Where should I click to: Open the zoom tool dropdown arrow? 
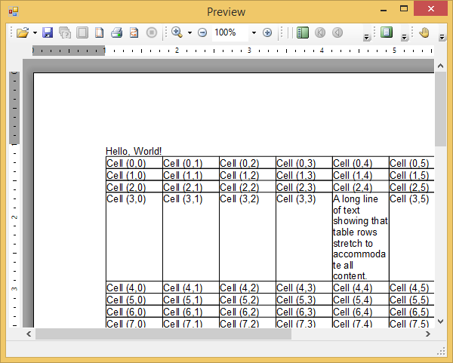coord(190,32)
